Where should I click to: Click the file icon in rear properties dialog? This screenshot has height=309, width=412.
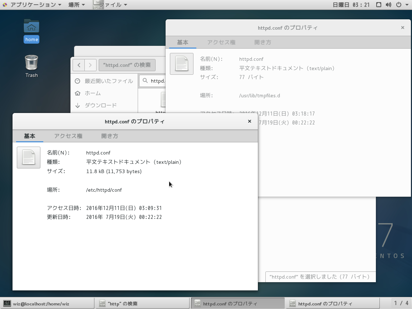[x=182, y=64]
